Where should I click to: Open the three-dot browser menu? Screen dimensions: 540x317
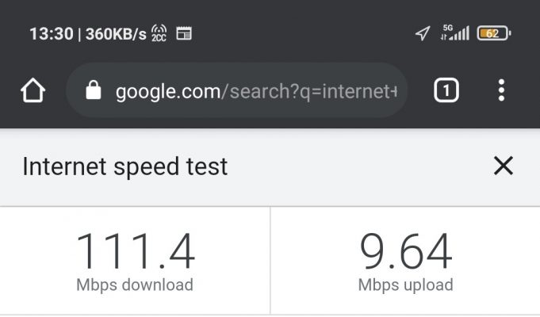tap(501, 90)
